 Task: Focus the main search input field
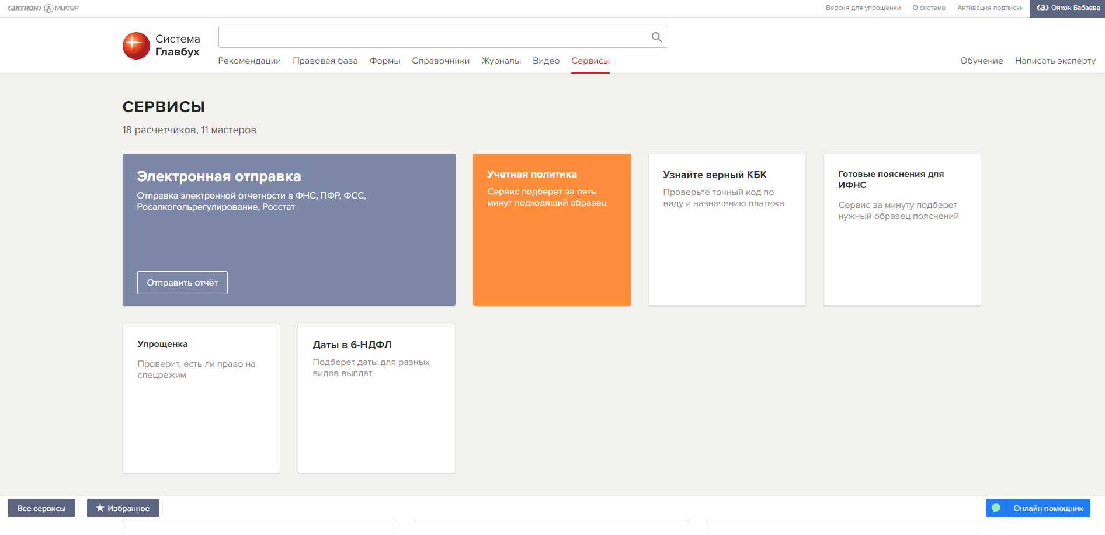coord(432,37)
